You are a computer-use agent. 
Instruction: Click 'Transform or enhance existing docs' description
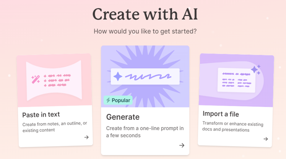pos(233,126)
